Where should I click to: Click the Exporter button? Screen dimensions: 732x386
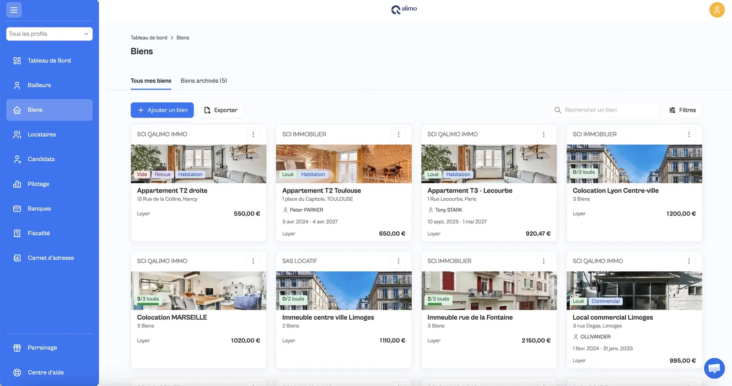coord(221,110)
